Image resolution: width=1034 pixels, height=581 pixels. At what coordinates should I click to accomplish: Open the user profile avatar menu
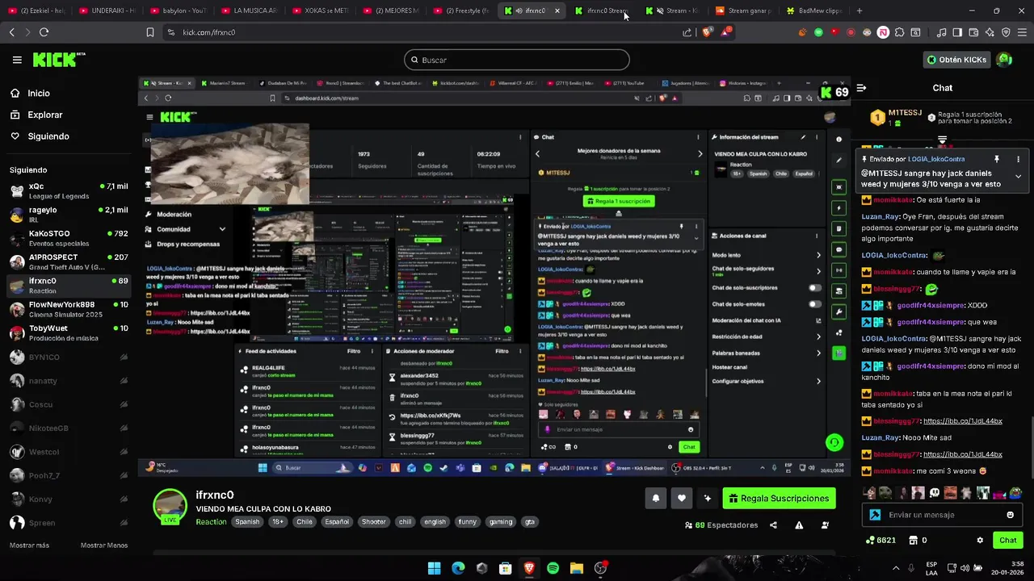point(1004,59)
